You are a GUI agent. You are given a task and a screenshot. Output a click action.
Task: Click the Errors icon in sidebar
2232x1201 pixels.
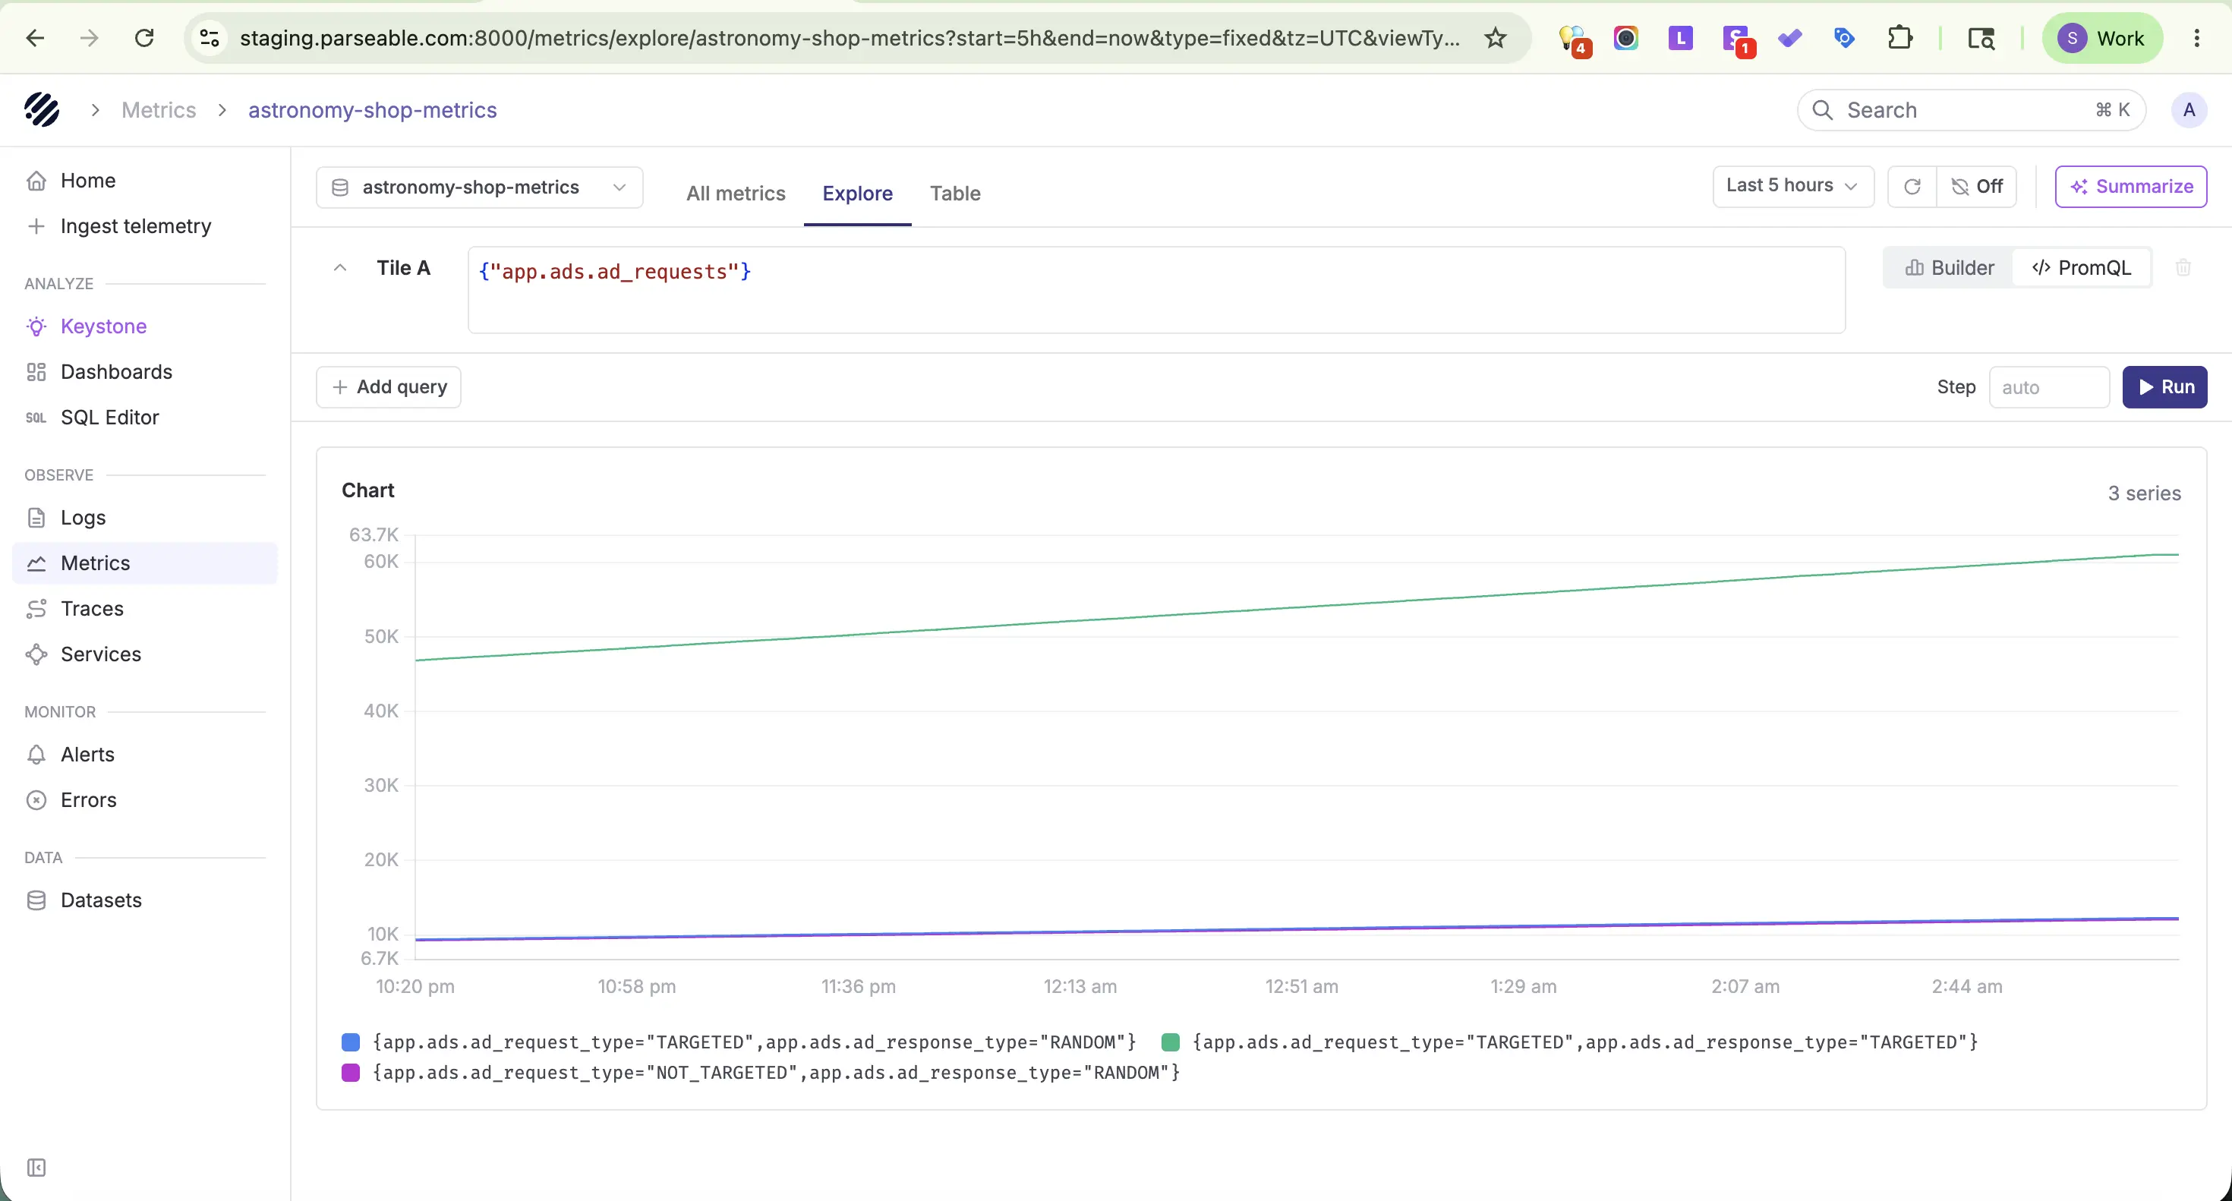pyautogui.click(x=36, y=800)
